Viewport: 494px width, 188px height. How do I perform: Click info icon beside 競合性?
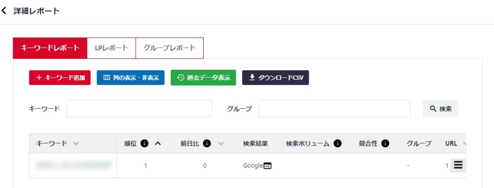click(x=385, y=143)
